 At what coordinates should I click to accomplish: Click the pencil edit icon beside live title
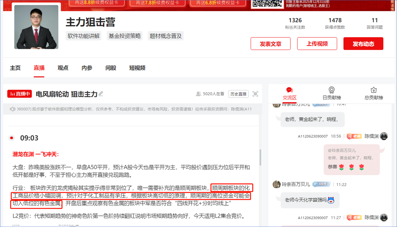(x=101, y=94)
